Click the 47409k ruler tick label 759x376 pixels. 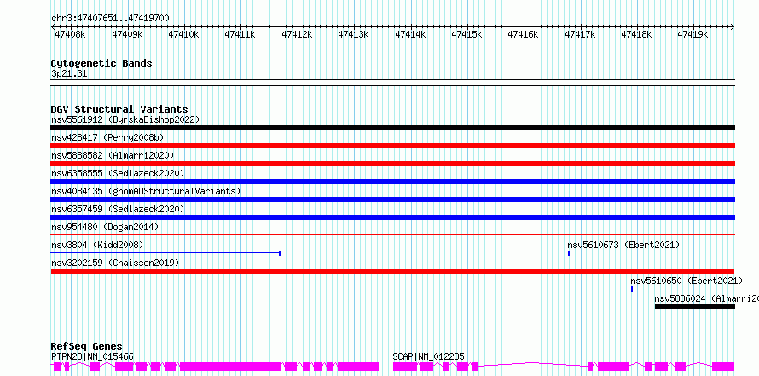pyautogui.click(x=127, y=34)
